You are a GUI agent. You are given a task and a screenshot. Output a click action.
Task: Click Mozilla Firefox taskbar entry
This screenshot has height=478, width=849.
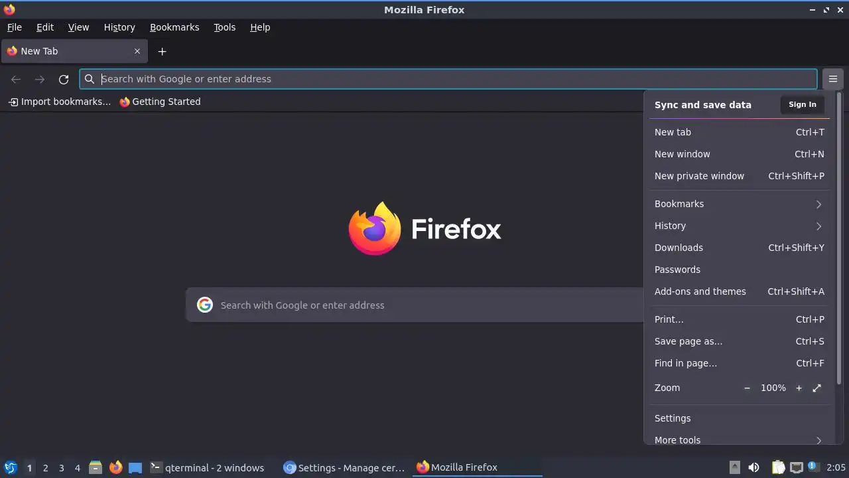point(478,467)
